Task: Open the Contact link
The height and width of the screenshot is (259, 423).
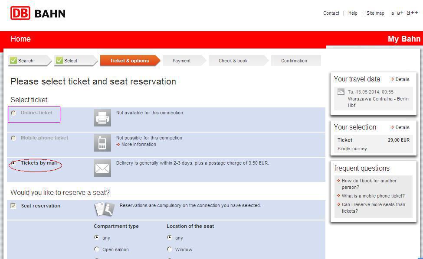Action: pos(331,13)
